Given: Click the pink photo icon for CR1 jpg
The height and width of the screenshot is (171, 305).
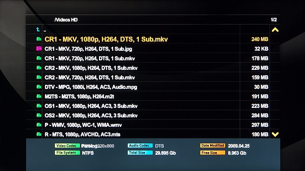Looking at the screenshot, I should (x=39, y=49).
